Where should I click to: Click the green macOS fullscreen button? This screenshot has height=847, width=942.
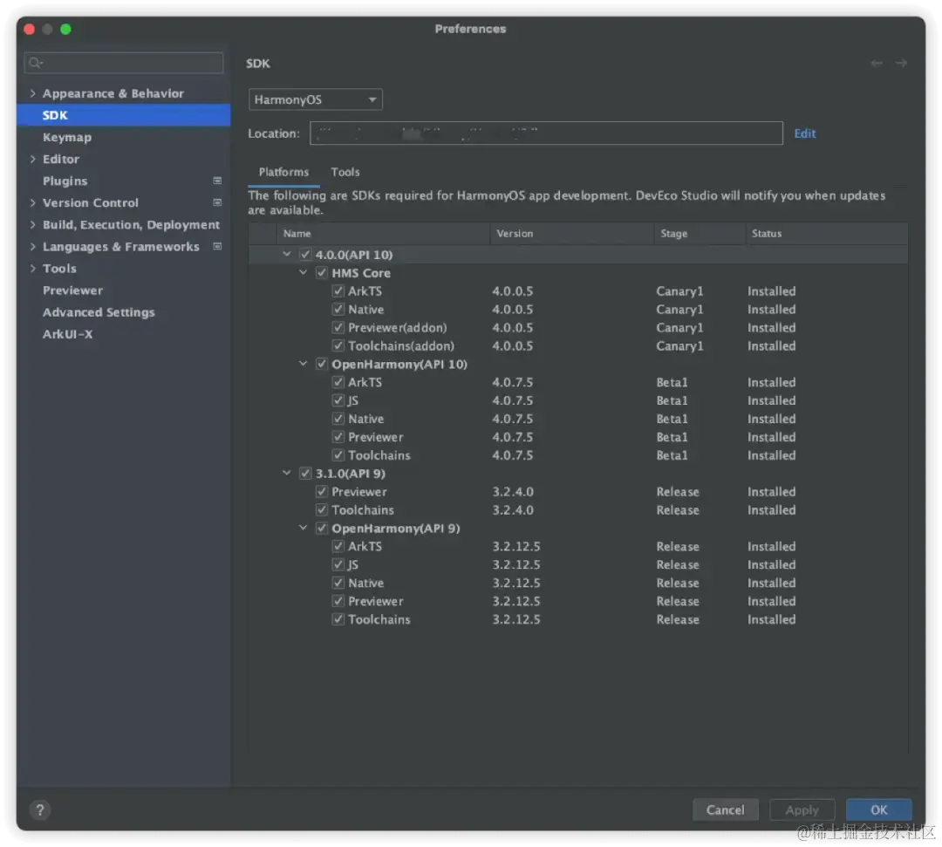(65, 29)
